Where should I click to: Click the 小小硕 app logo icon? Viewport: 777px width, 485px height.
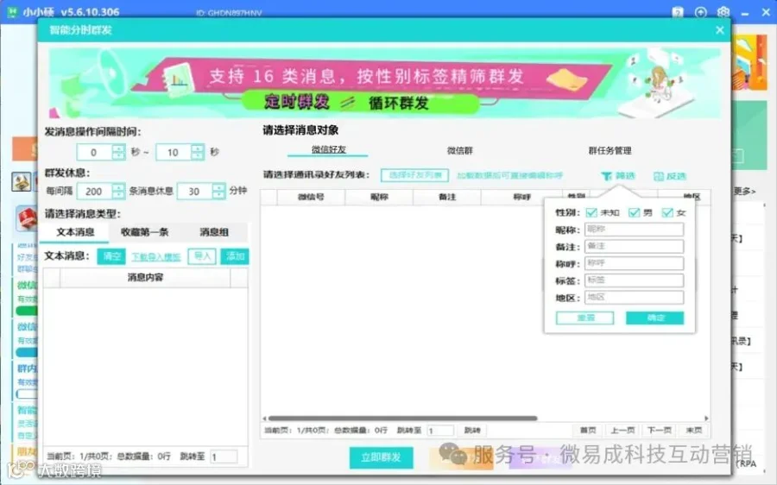coord(12,12)
